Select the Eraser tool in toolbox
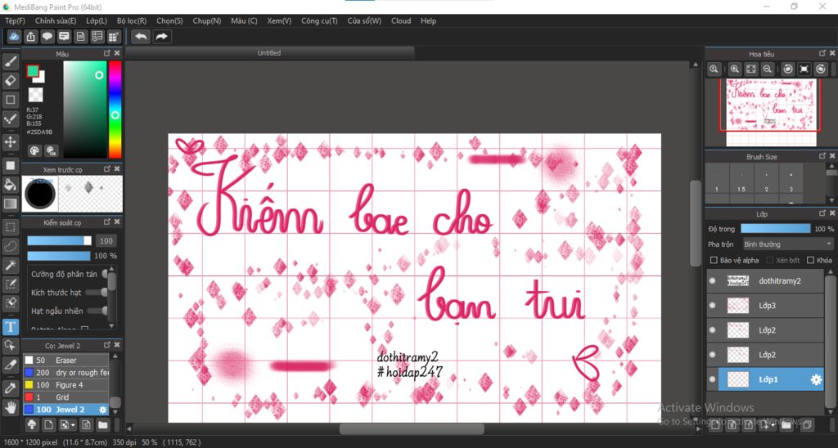The width and height of the screenshot is (838, 448). click(x=10, y=81)
